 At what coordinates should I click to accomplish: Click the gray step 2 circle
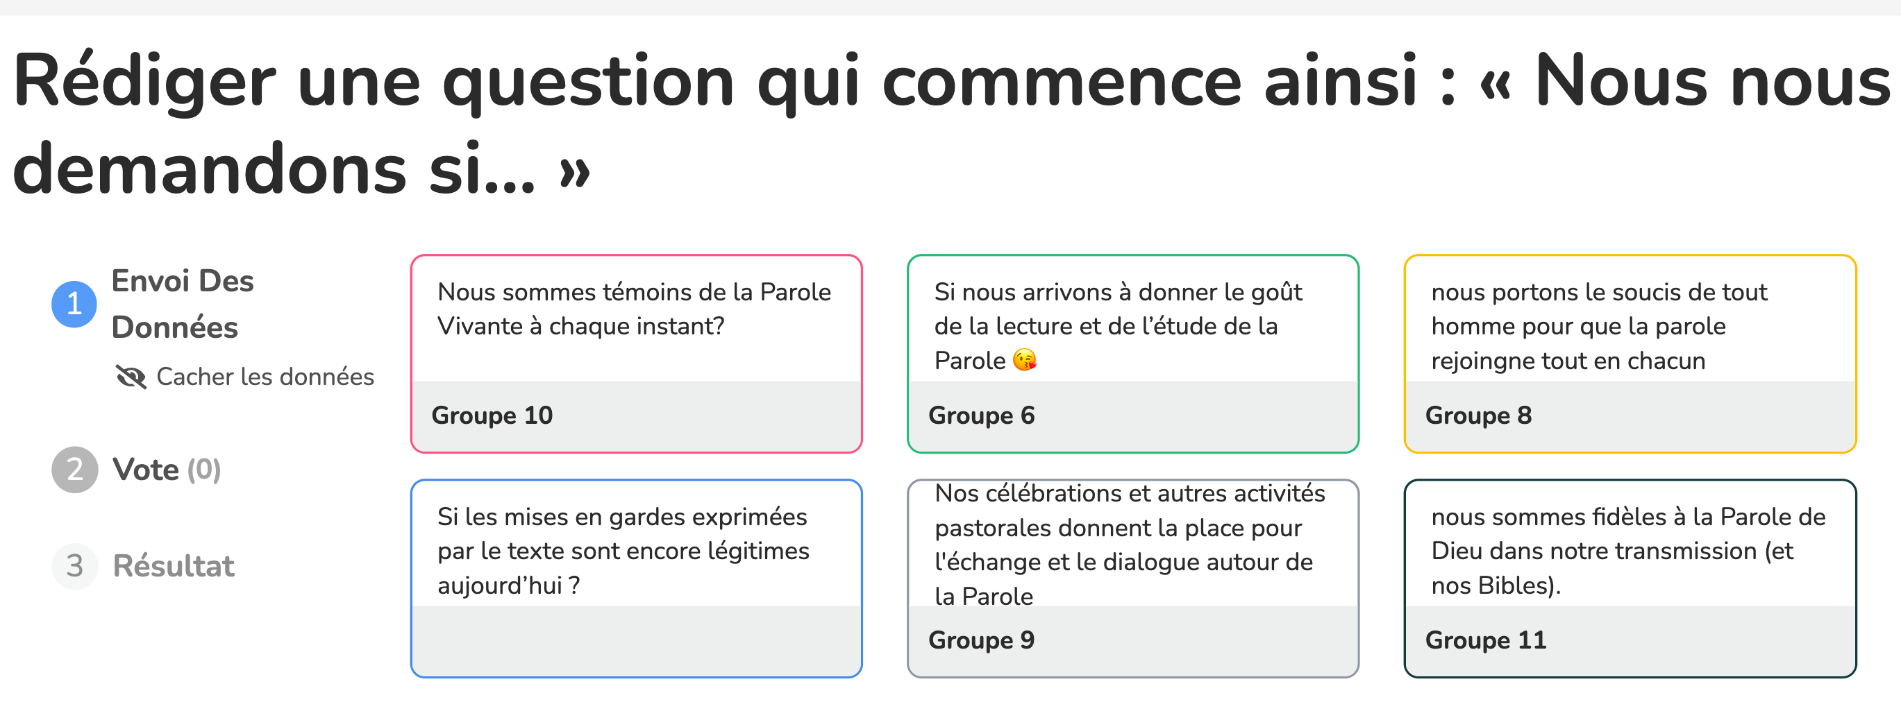pyautogui.click(x=74, y=470)
